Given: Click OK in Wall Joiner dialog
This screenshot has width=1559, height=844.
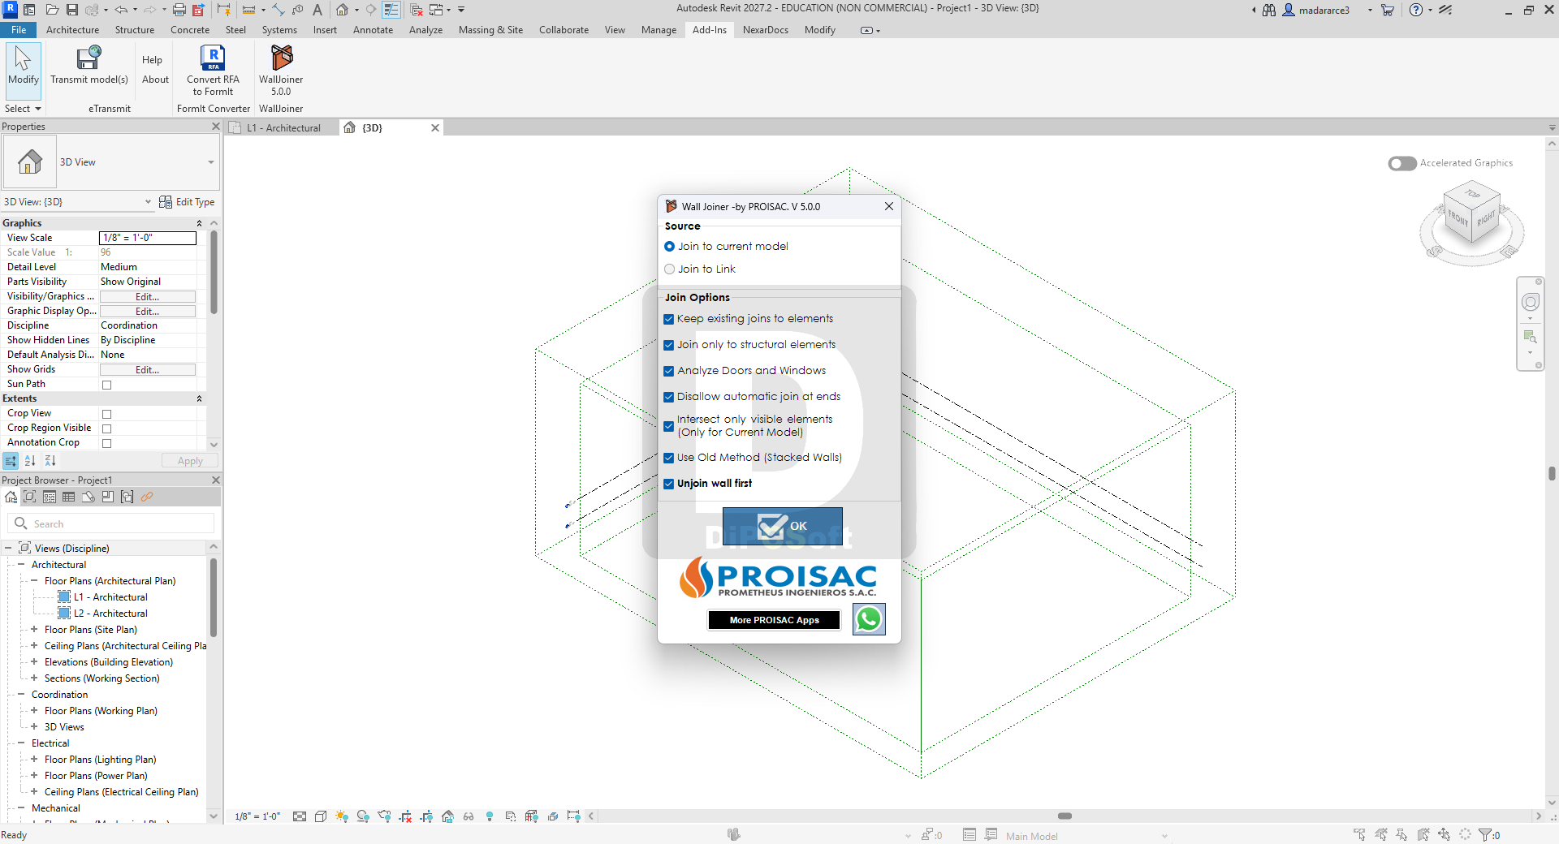Looking at the screenshot, I should pyautogui.click(x=782, y=526).
